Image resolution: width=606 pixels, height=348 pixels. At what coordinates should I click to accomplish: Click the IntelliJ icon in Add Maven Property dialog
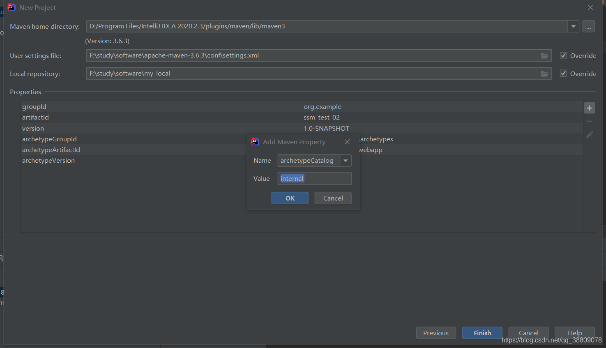click(255, 142)
